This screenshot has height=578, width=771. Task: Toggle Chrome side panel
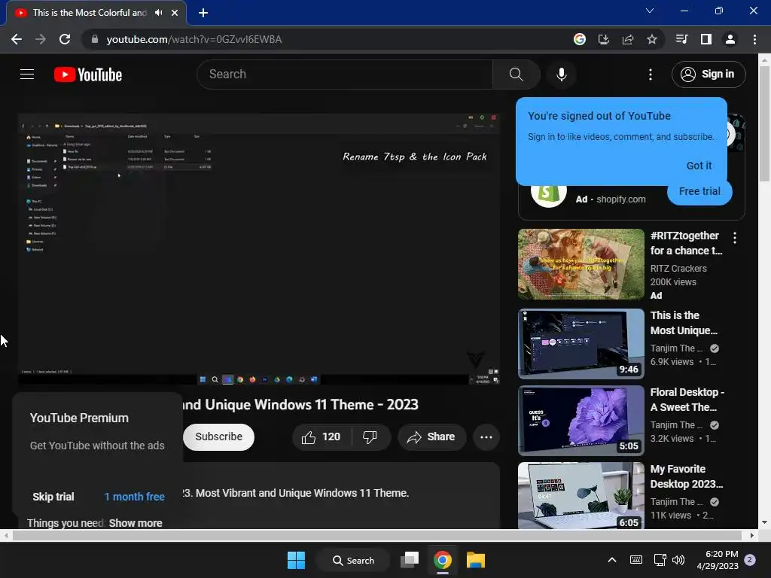(x=706, y=39)
